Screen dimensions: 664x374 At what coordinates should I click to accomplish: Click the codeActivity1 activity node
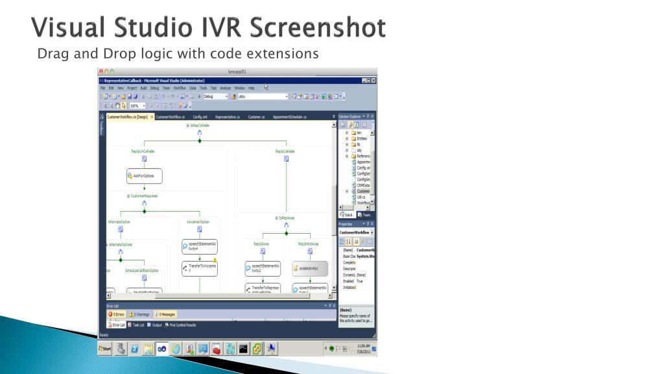point(310,268)
